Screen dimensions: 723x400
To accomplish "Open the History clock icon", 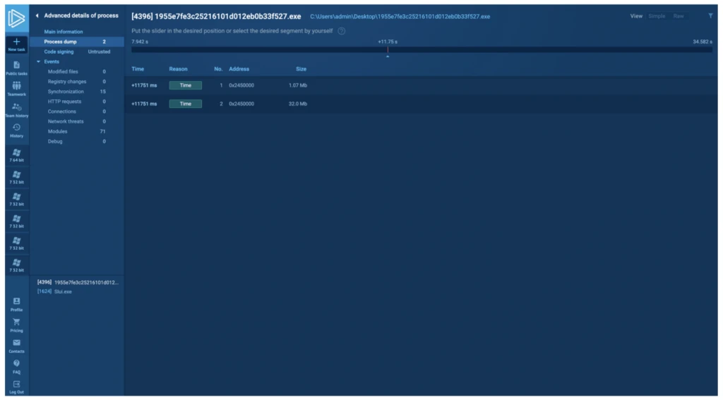I will coord(17,128).
